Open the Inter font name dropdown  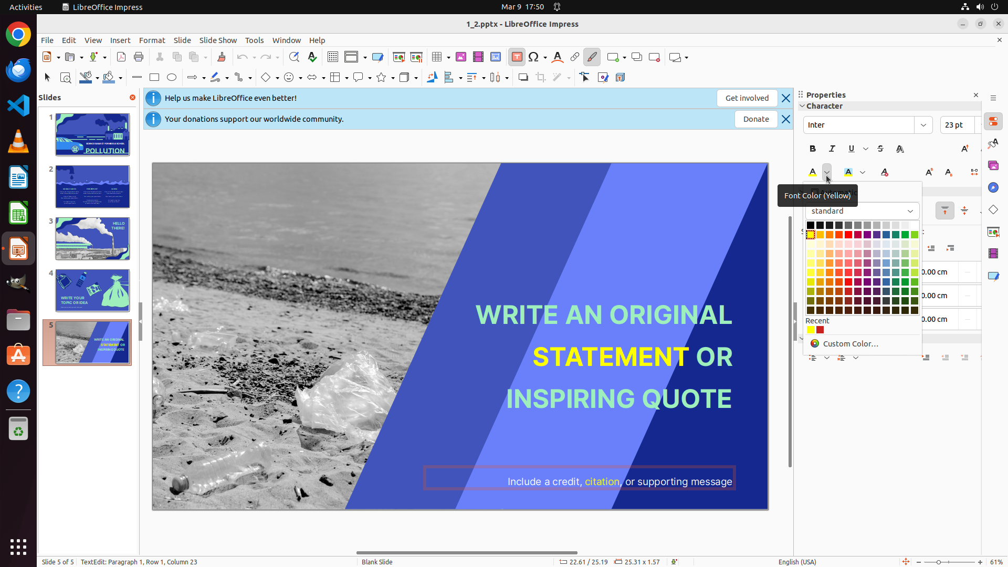[x=923, y=125]
